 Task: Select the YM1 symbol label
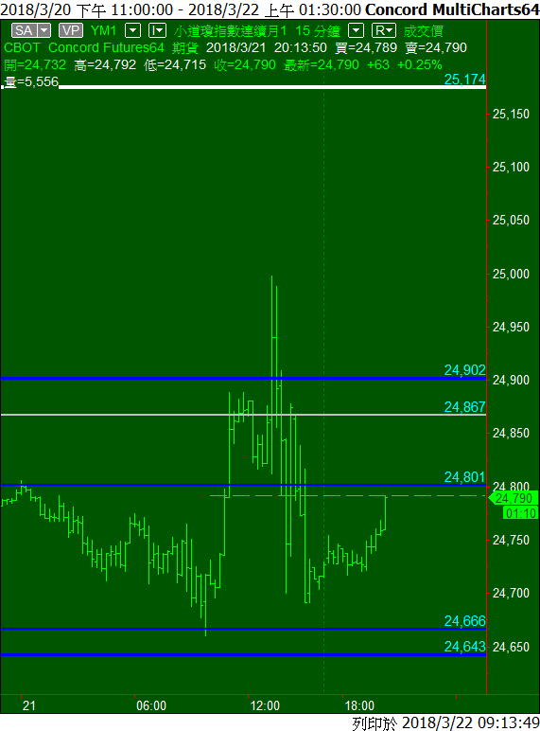point(103,30)
